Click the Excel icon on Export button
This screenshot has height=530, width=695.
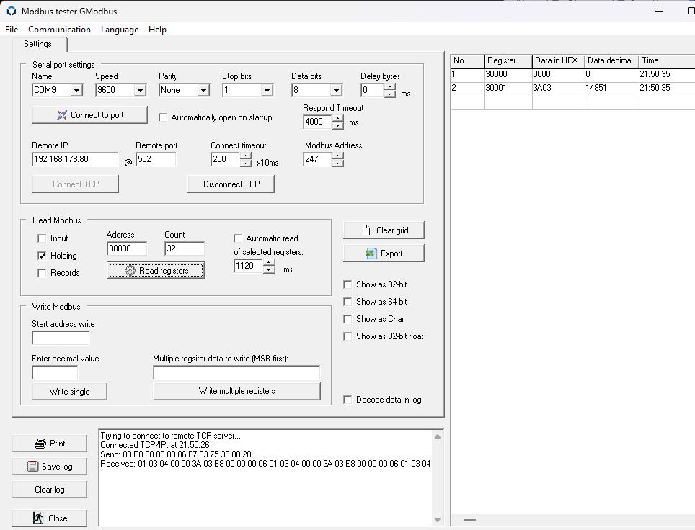pyautogui.click(x=371, y=253)
